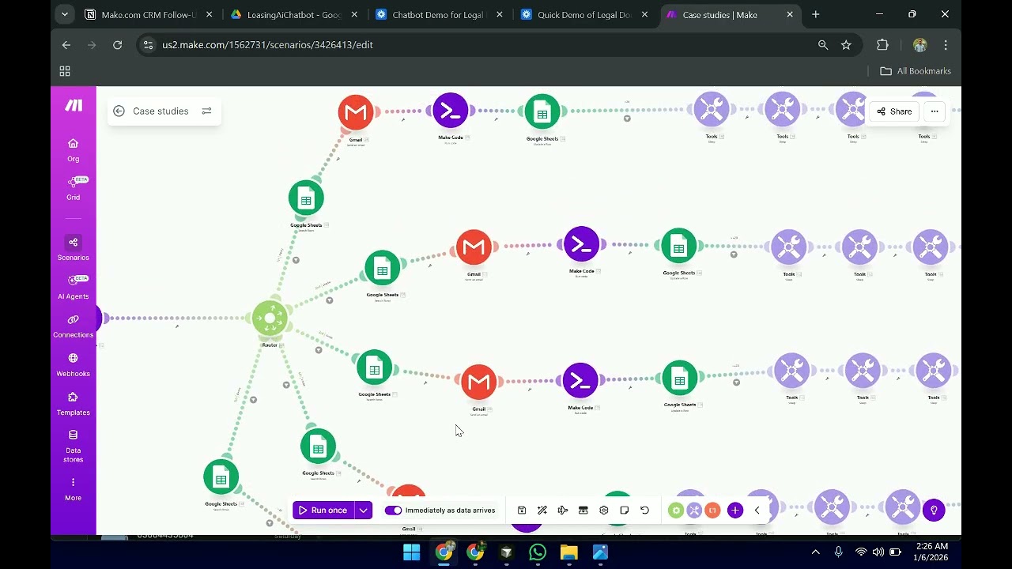Open Data stores in sidebar
Screen dimensions: 1012x569
click(x=73, y=446)
